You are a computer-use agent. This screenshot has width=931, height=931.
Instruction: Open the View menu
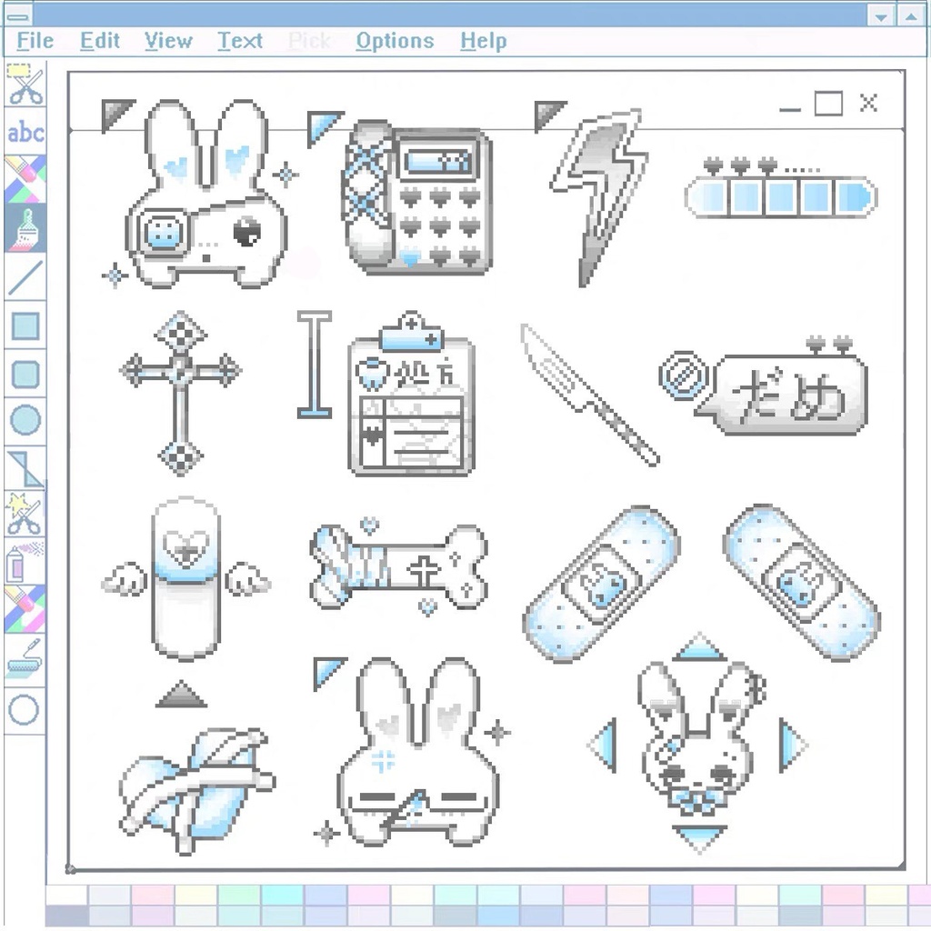point(168,41)
